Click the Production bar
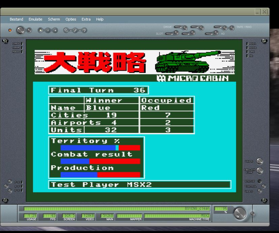This screenshot has height=233, width=279. (100, 175)
